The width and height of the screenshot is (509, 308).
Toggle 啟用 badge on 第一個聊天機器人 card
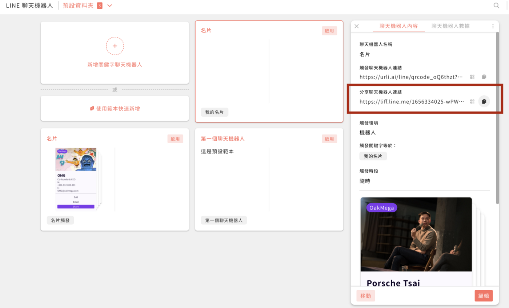coord(329,139)
